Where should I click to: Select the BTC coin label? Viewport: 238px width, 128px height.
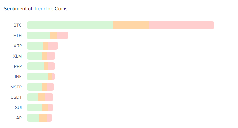click(x=18, y=25)
